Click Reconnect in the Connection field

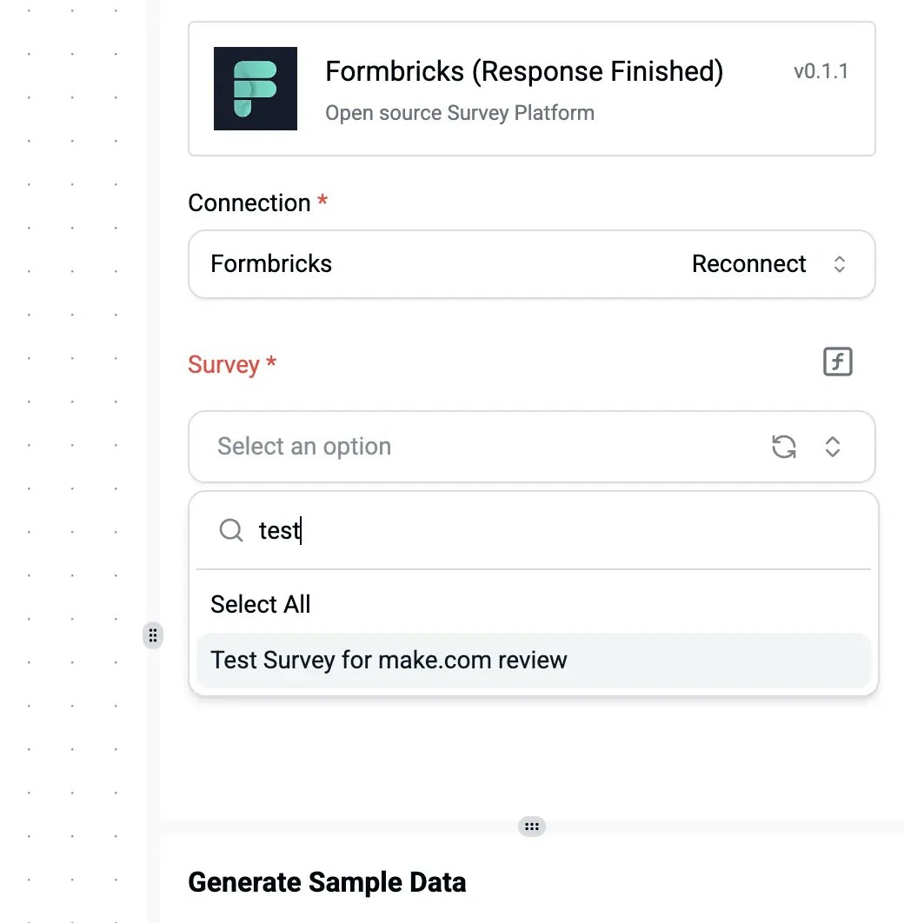pos(748,263)
